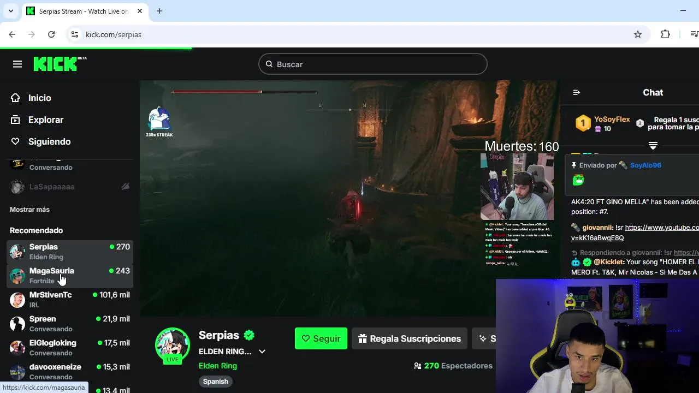The image size is (699, 393).
Task: Expand the gift leaderboard chevron
Action: 653,146
